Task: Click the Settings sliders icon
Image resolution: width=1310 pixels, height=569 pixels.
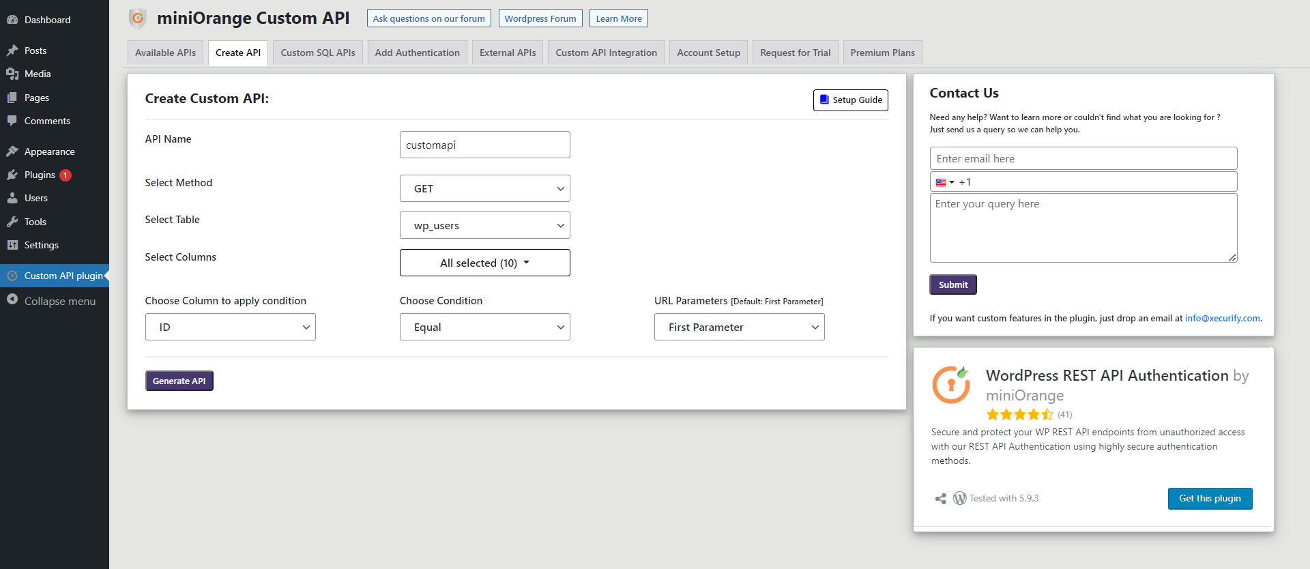Action: (12, 245)
